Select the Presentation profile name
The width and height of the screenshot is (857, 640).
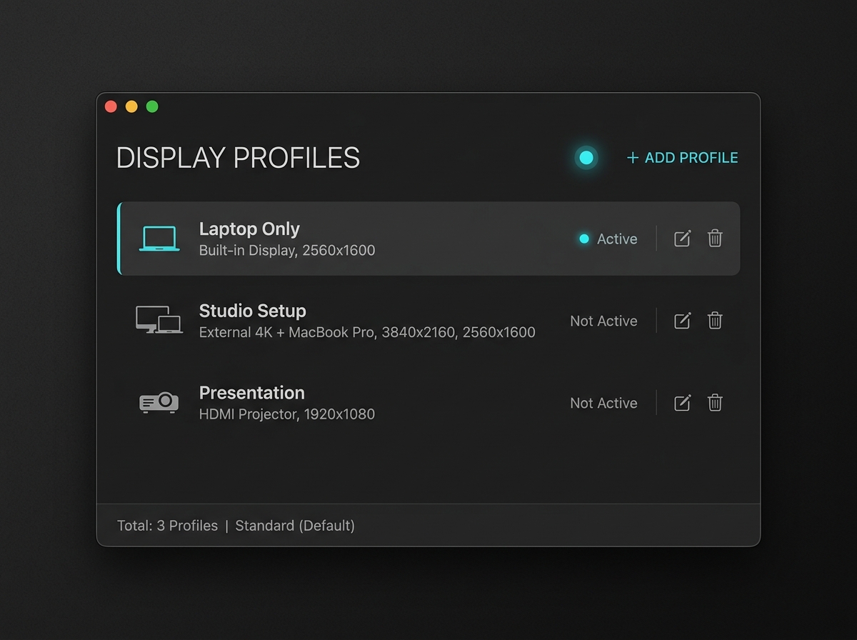(x=251, y=393)
